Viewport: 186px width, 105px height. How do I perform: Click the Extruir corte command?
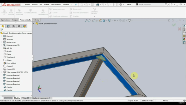coord(76,9)
